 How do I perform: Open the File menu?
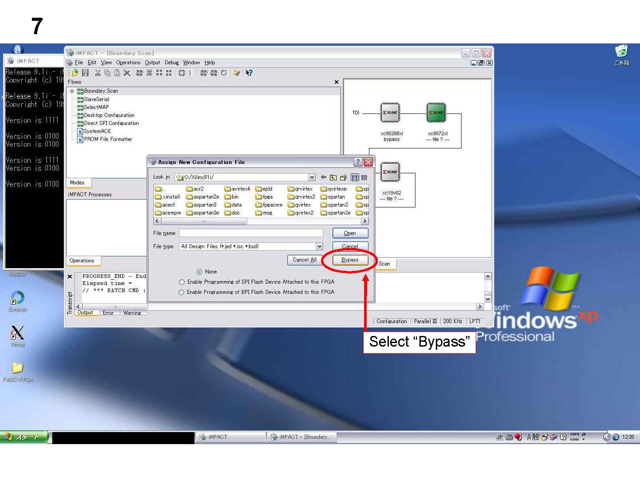(x=79, y=62)
